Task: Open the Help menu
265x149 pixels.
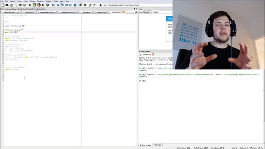Action: [x=67, y=1]
